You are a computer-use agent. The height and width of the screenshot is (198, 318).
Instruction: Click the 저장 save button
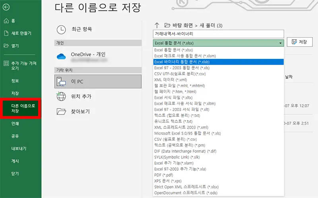(x=300, y=42)
